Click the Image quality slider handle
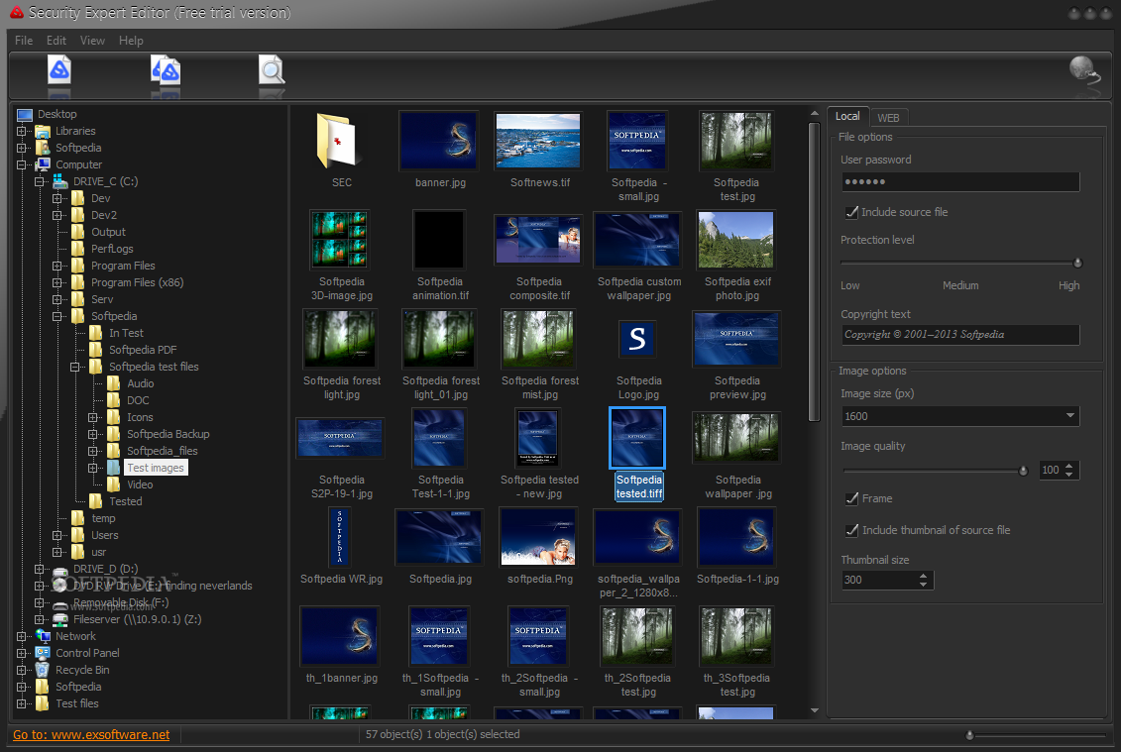Viewport: 1121px width, 752px height. (x=1023, y=471)
